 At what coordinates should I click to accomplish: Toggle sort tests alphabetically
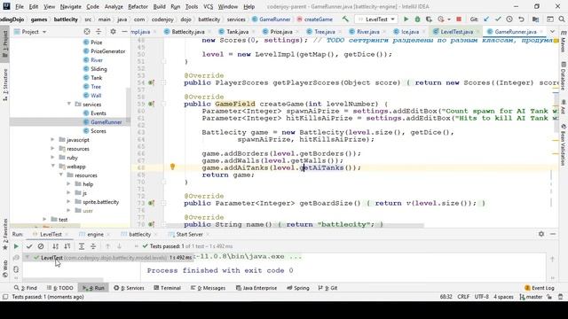click(55, 246)
